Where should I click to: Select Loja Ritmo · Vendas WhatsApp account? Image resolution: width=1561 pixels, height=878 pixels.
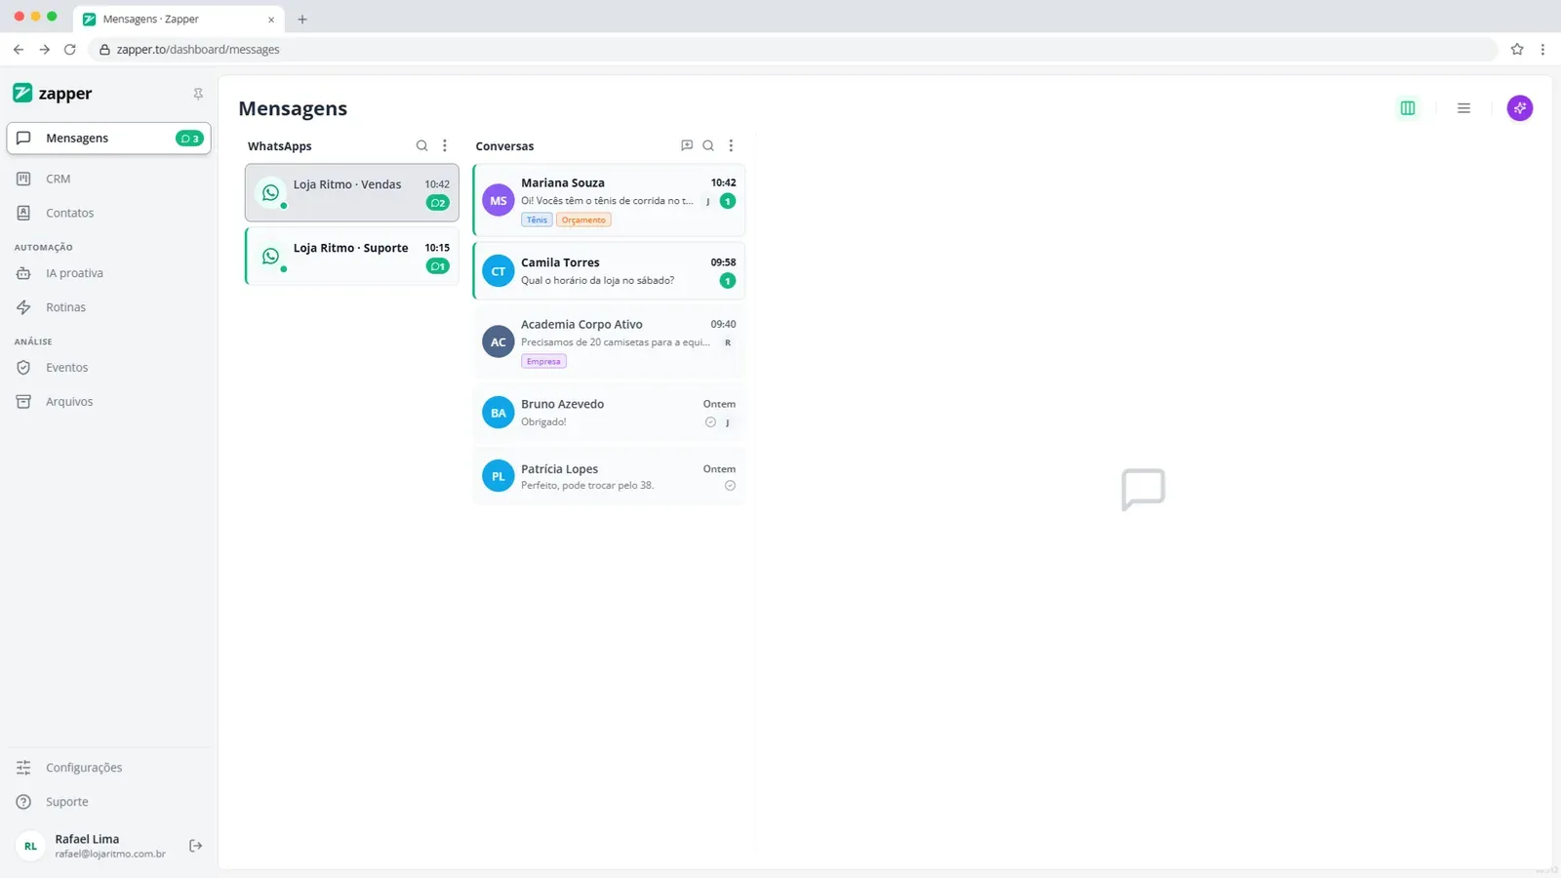pos(352,193)
